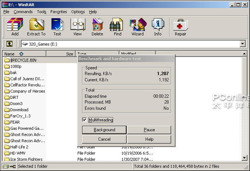This screenshot has width=250, height=171.
Task: Select the Doom3 folder icon
Action: pyautogui.click(x=7, y=104)
